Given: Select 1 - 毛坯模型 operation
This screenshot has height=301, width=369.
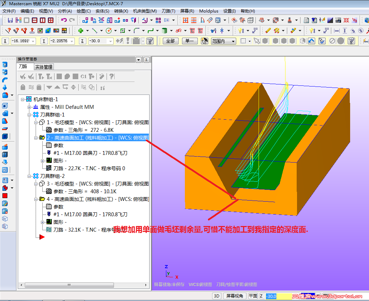Looking at the screenshot, I should point(97,122).
